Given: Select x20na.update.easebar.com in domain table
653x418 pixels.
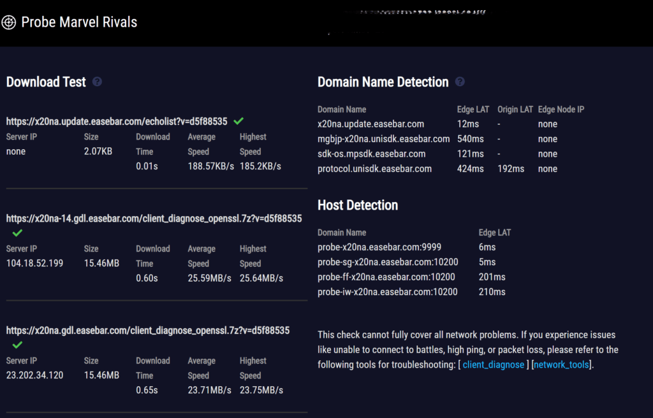Looking at the screenshot, I should (x=371, y=124).
